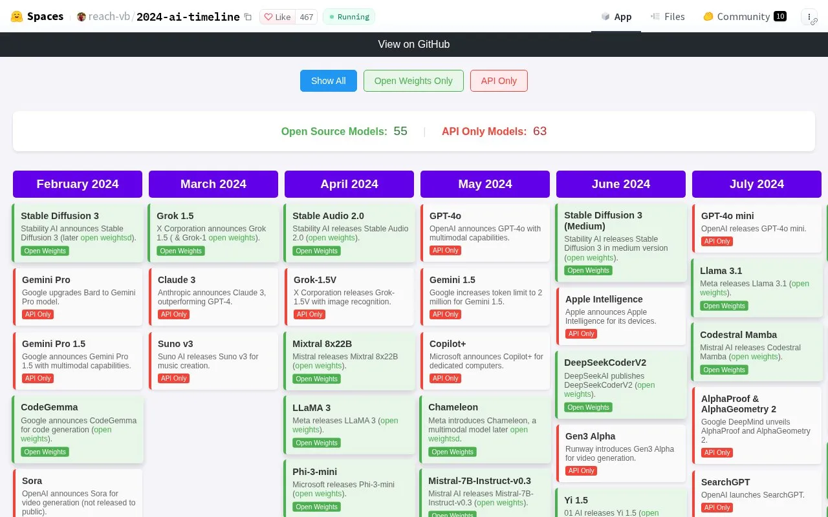The height and width of the screenshot is (517, 828).
Task: Click the heart Like button
Action: click(x=278, y=17)
